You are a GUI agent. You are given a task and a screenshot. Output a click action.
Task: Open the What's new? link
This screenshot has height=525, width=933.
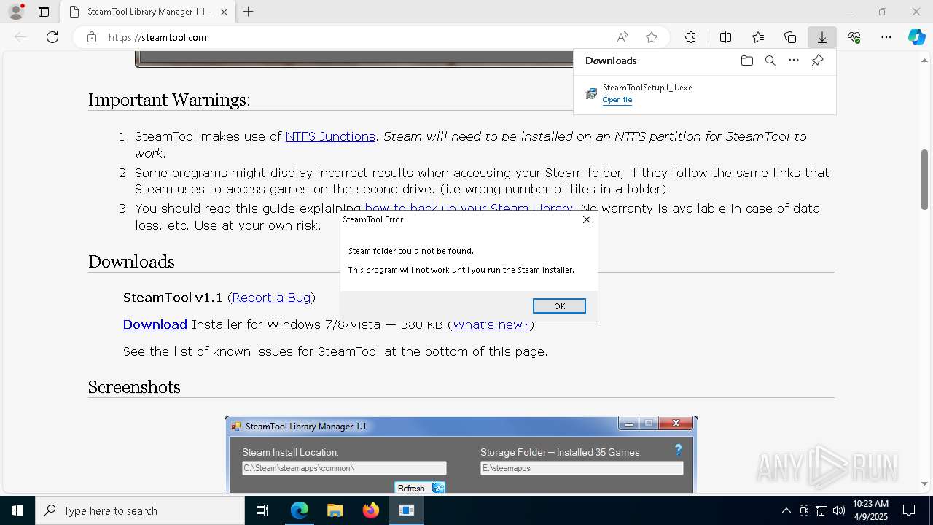tap(491, 324)
